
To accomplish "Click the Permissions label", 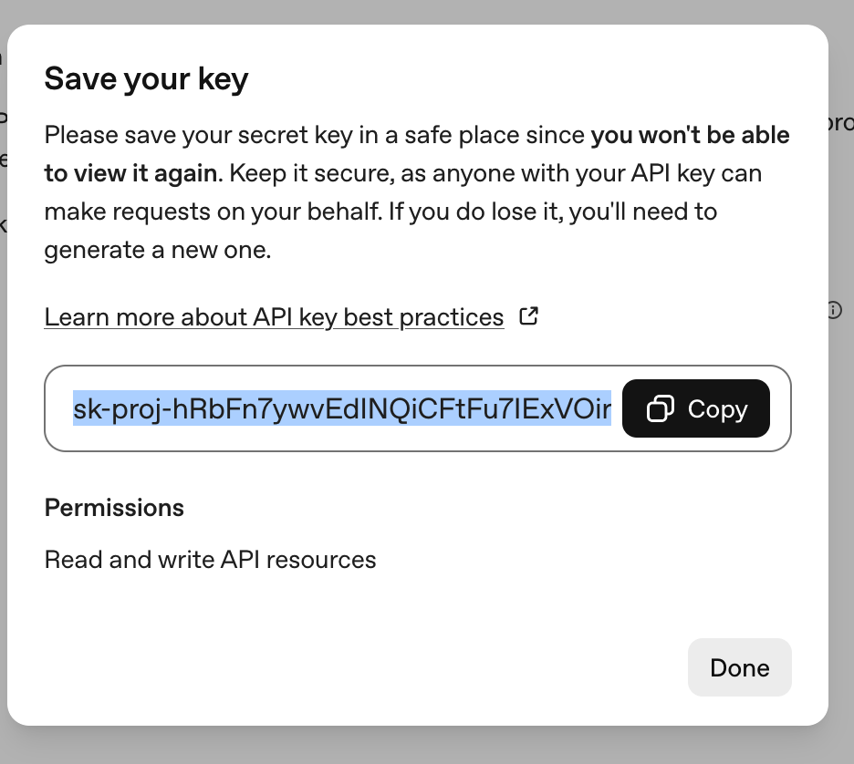I will coord(114,508).
